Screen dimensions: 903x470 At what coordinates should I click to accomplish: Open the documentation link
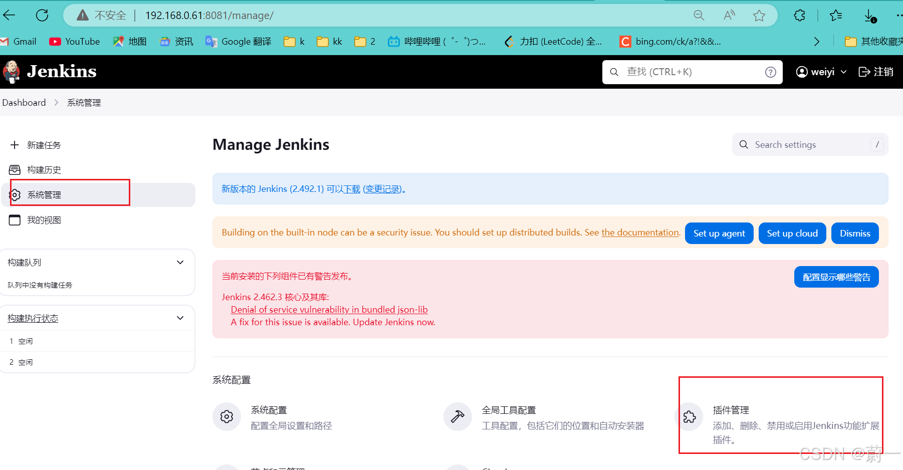pos(640,232)
